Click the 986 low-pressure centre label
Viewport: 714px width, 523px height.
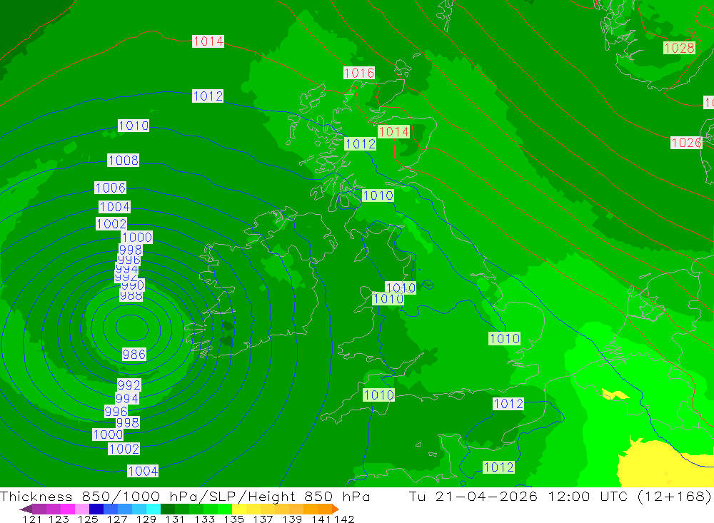134,354
